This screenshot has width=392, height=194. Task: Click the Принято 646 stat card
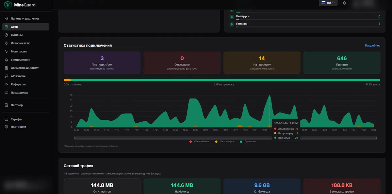coord(342,62)
